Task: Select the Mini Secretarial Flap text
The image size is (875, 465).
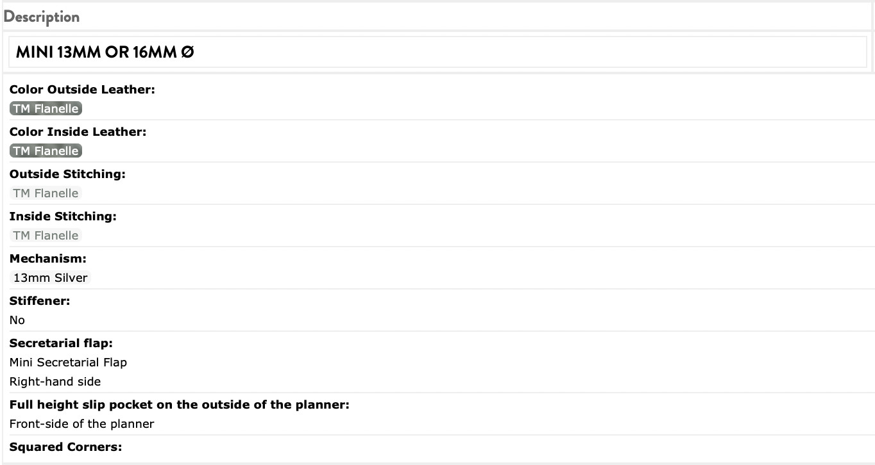Action: (68, 363)
